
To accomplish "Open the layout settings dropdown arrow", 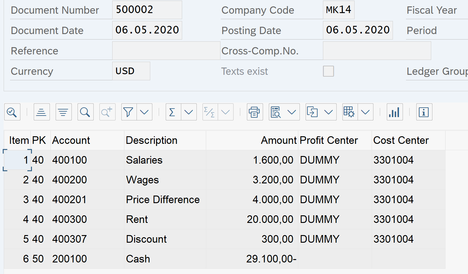I will (x=366, y=112).
